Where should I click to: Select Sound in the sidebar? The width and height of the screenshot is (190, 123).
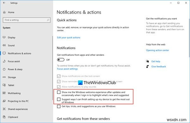pos(11,45)
